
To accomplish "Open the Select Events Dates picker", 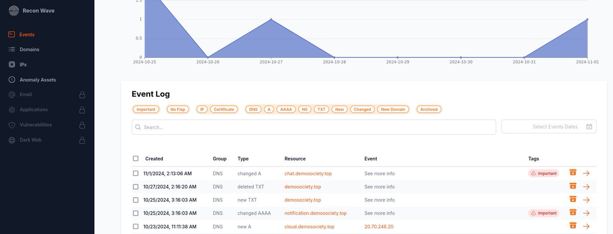I will 549,127.
